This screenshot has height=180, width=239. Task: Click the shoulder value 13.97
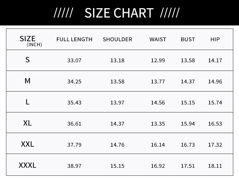117,102
